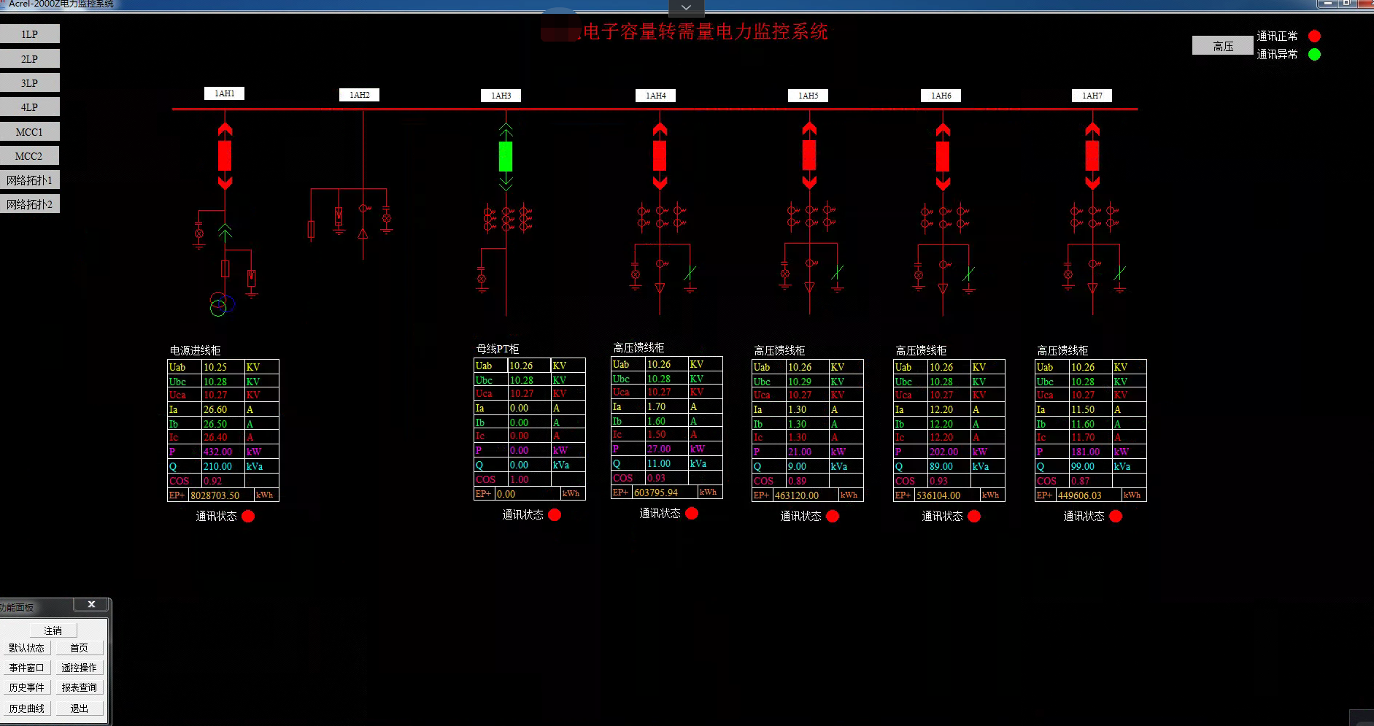Click the red breaker under 1AH7
The image size is (1374, 726).
1092,155
